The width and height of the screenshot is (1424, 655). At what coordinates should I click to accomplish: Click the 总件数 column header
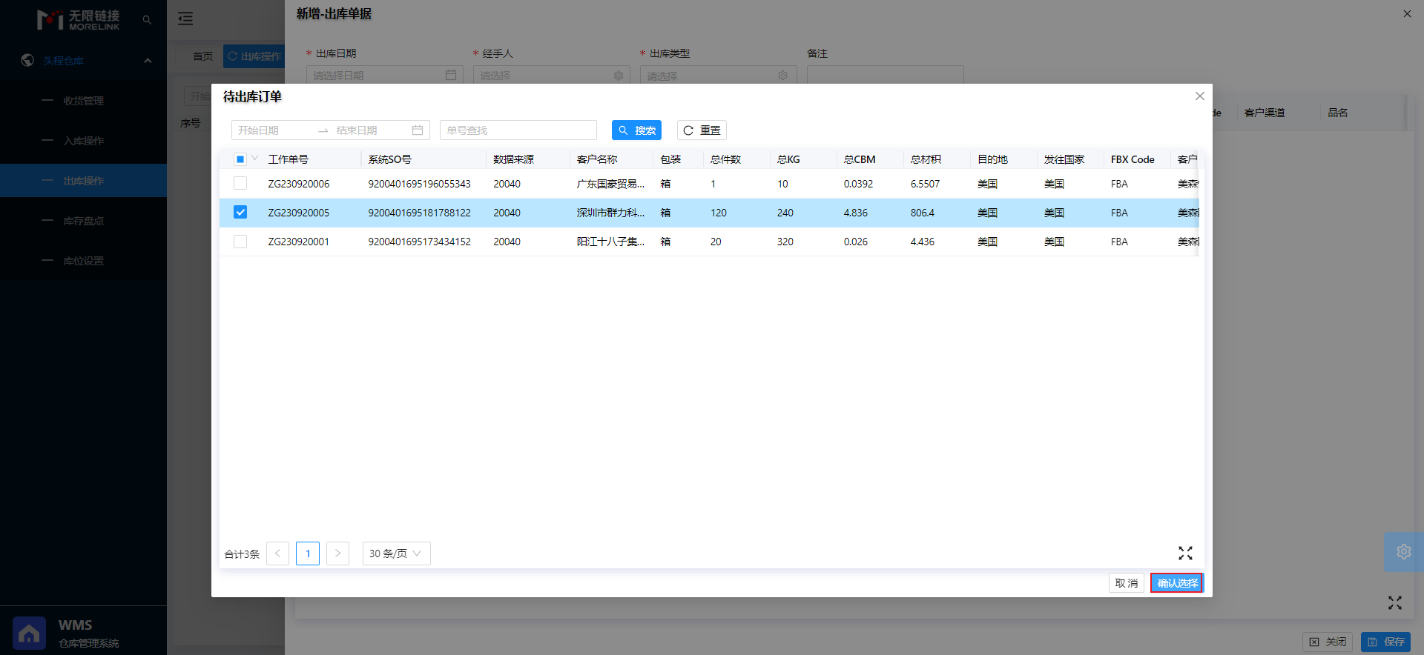click(725, 159)
